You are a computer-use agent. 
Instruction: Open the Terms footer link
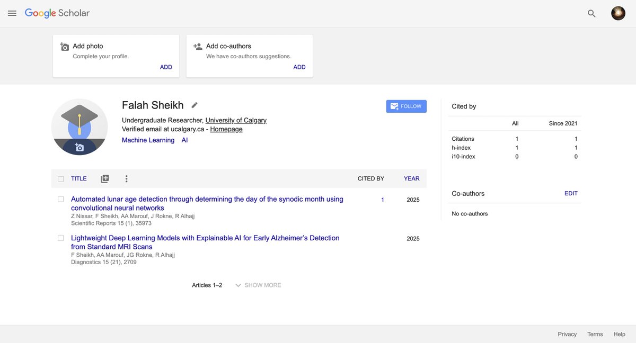coord(595,335)
